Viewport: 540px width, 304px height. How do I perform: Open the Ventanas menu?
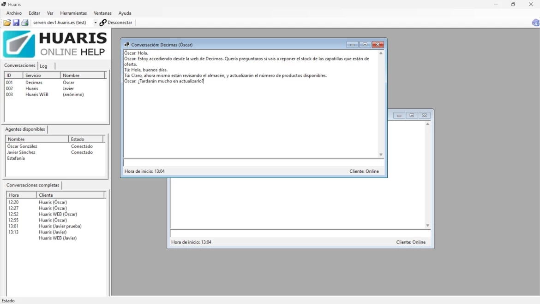[x=102, y=13]
